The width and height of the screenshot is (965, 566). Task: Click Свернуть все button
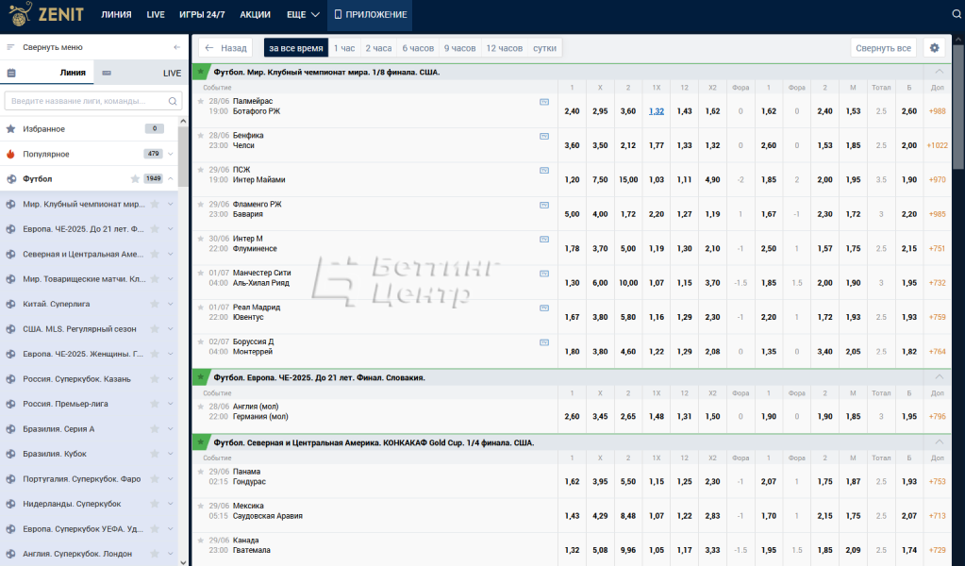883,48
